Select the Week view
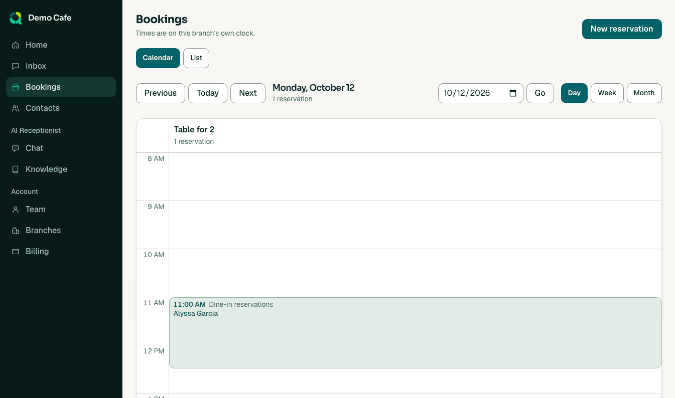 607,93
